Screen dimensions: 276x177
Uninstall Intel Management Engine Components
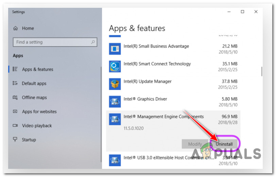224,144
